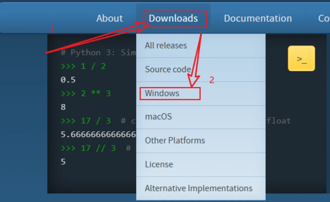Pick macOS from the Downloads list
The image size is (330, 202).
tap(158, 116)
